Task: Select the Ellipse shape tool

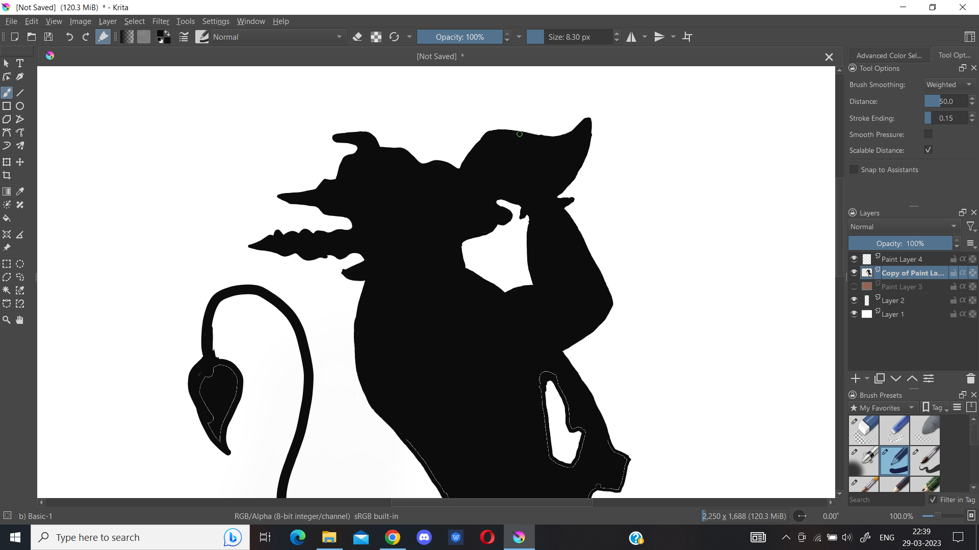Action: tap(20, 106)
